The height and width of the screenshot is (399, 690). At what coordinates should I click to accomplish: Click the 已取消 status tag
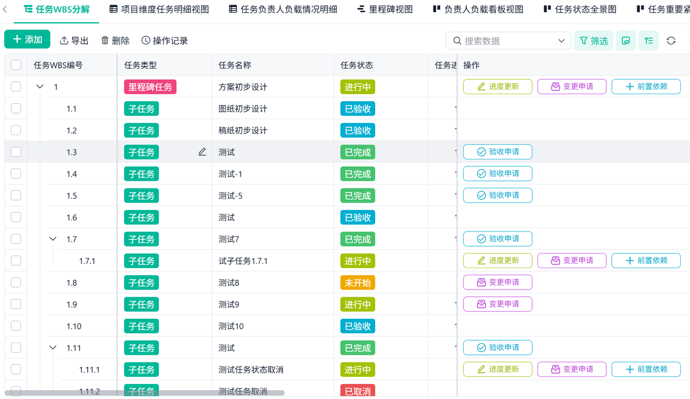pos(358,390)
